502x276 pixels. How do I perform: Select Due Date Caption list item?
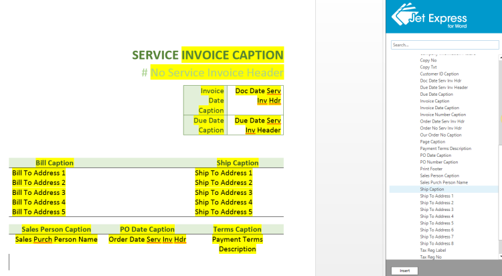pos(436,94)
